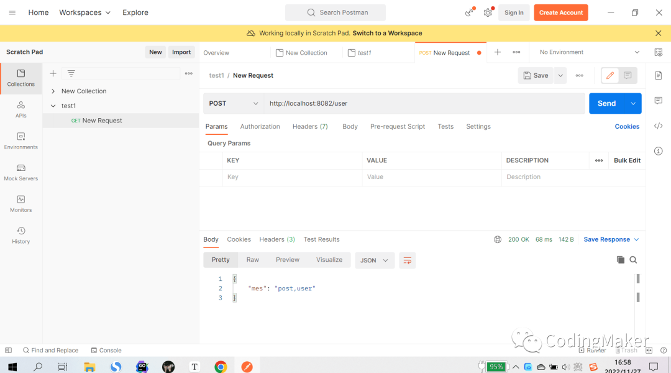Open the Pre-request Script tab
This screenshot has height=373, width=671.
[x=398, y=126]
